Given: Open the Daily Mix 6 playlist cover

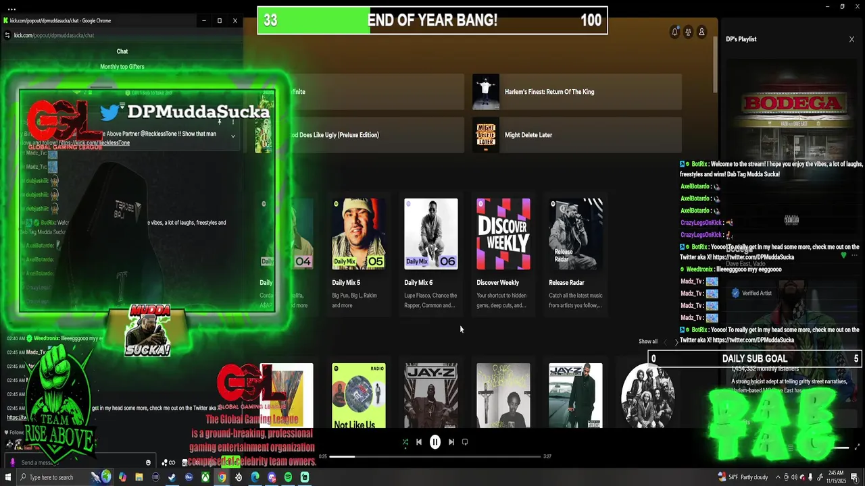Looking at the screenshot, I should click(x=431, y=234).
